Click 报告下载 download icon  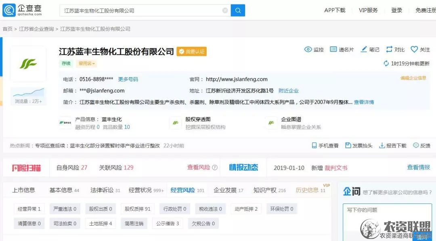tap(382, 145)
